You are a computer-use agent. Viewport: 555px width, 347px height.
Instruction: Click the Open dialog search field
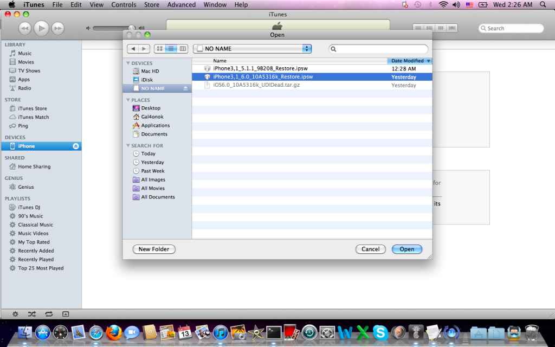(x=378, y=49)
